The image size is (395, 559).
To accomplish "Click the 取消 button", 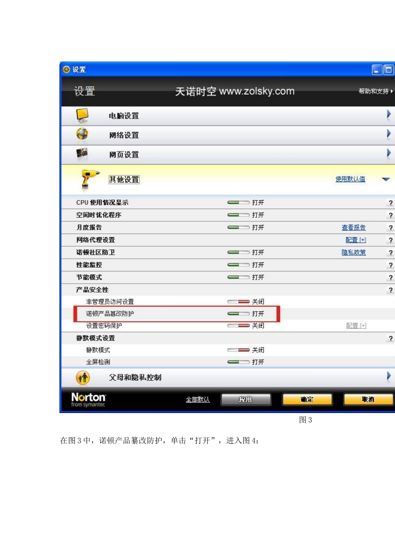I will tap(368, 400).
